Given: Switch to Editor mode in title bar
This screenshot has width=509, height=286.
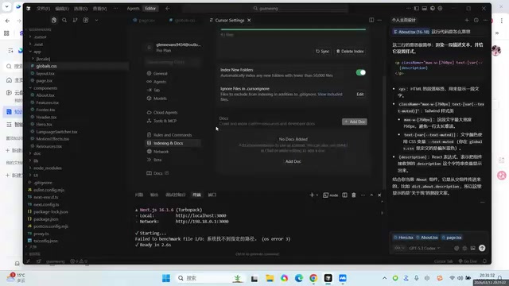Looking at the screenshot, I should pos(150,9).
